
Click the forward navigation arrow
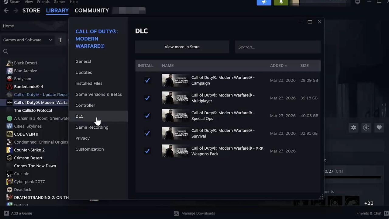(x=16, y=11)
